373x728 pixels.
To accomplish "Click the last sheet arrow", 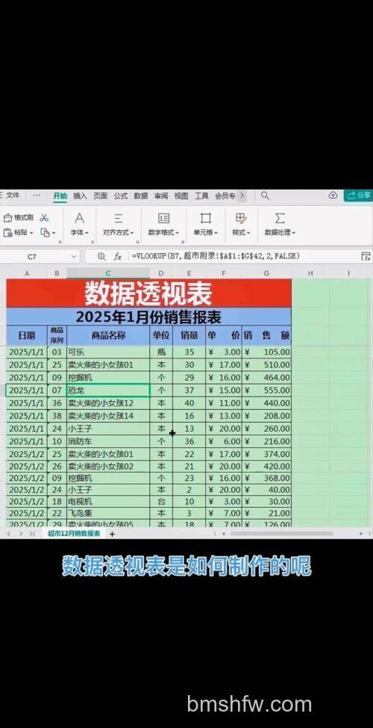I will click(32, 534).
